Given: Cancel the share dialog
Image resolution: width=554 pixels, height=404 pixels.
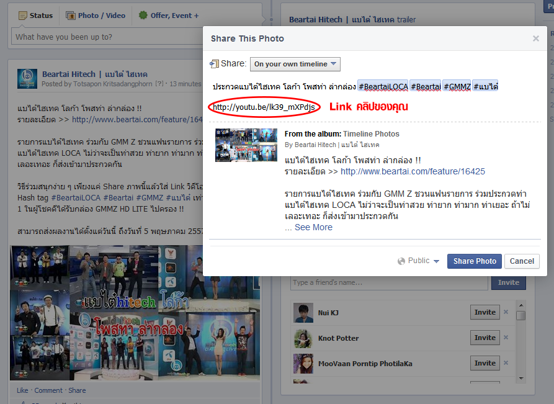Looking at the screenshot, I should (x=522, y=261).
